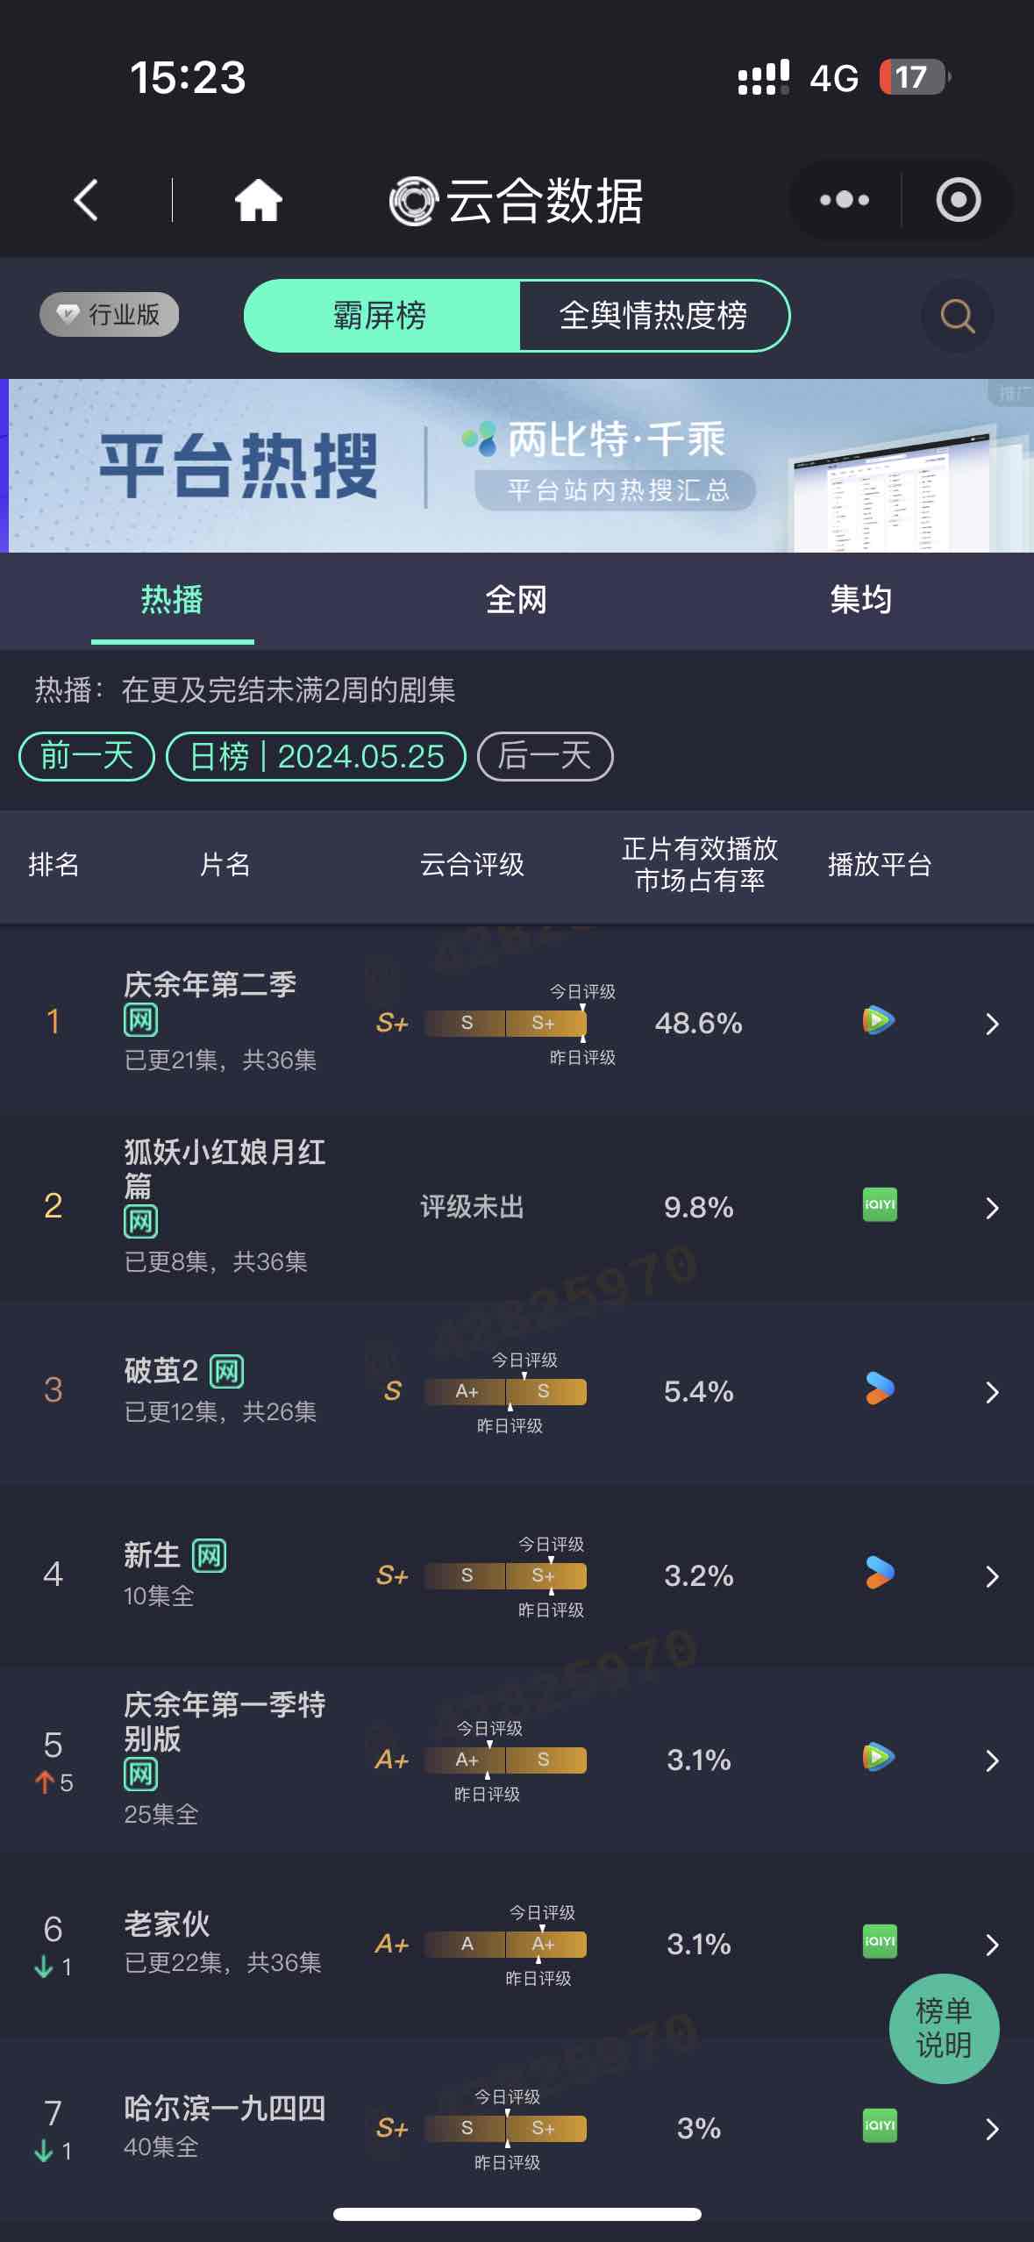
Task: Tap the mini-program close target icon
Action: pyautogui.click(x=958, y=200)
